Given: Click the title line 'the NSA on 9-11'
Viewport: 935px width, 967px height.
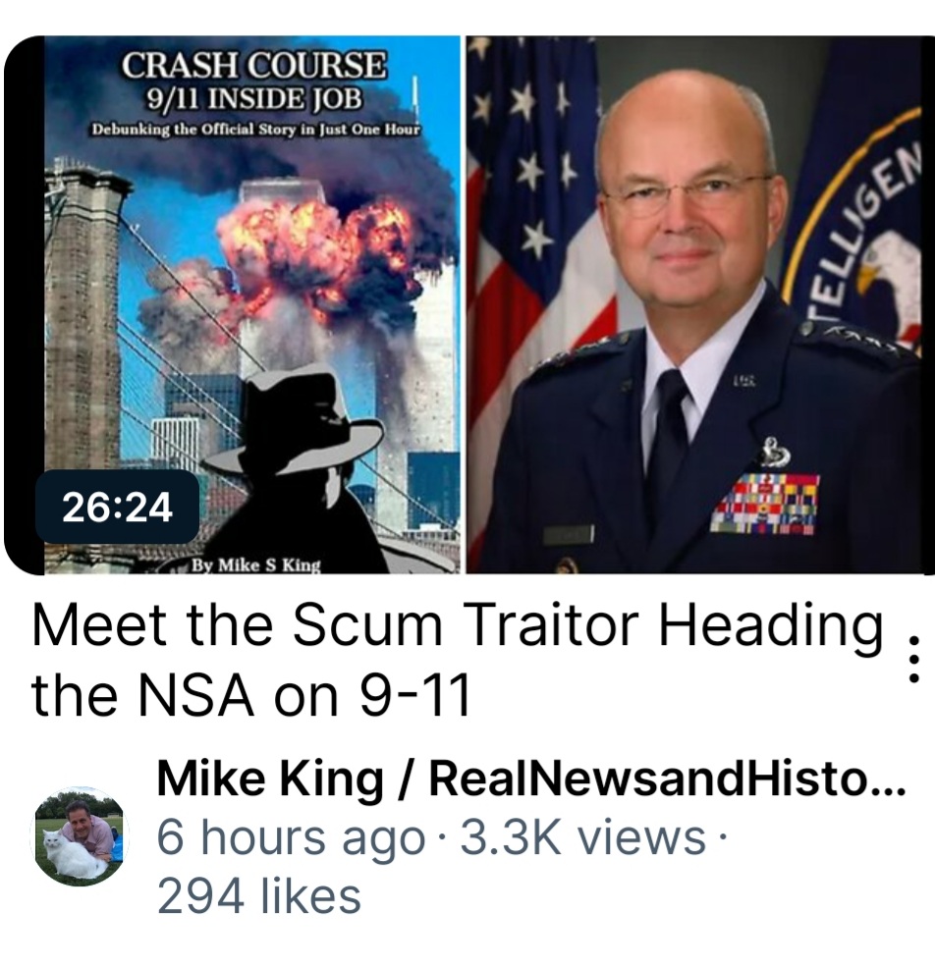Looking at the screenshot, I should pos(249,695).
